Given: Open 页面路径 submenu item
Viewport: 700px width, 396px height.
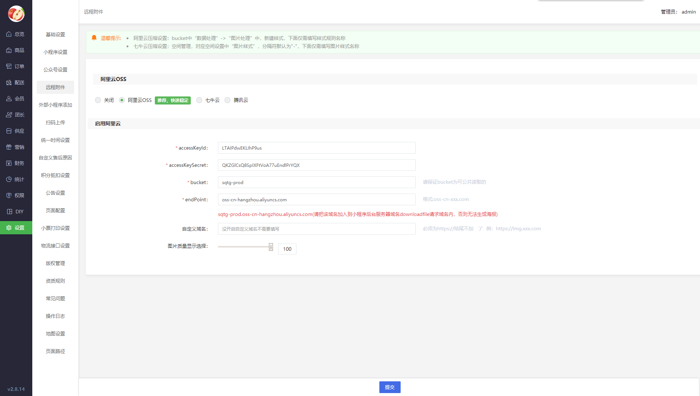Looking at the screenshot, I should 55,351.
